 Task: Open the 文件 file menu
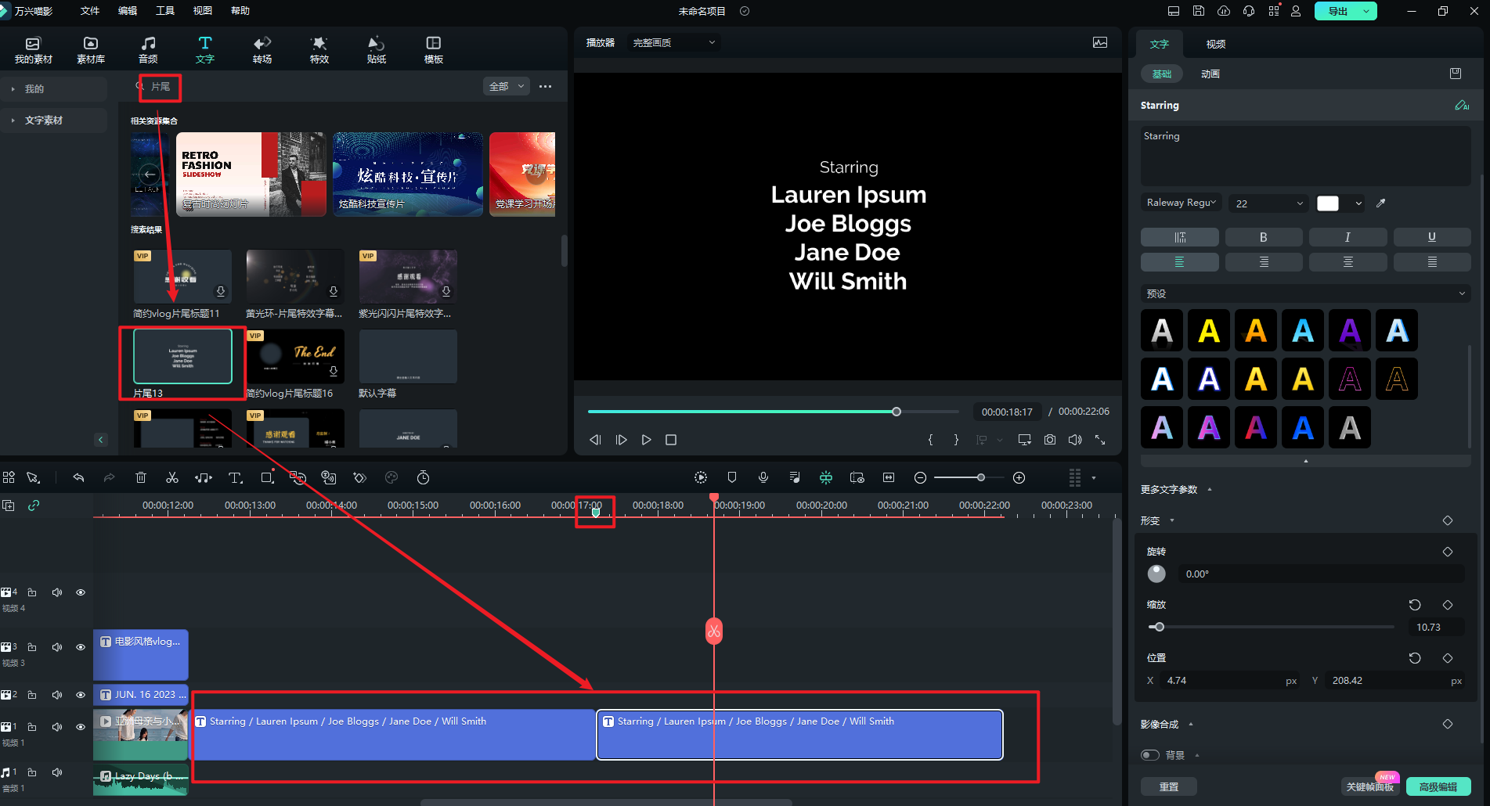[x=90, y=11]
